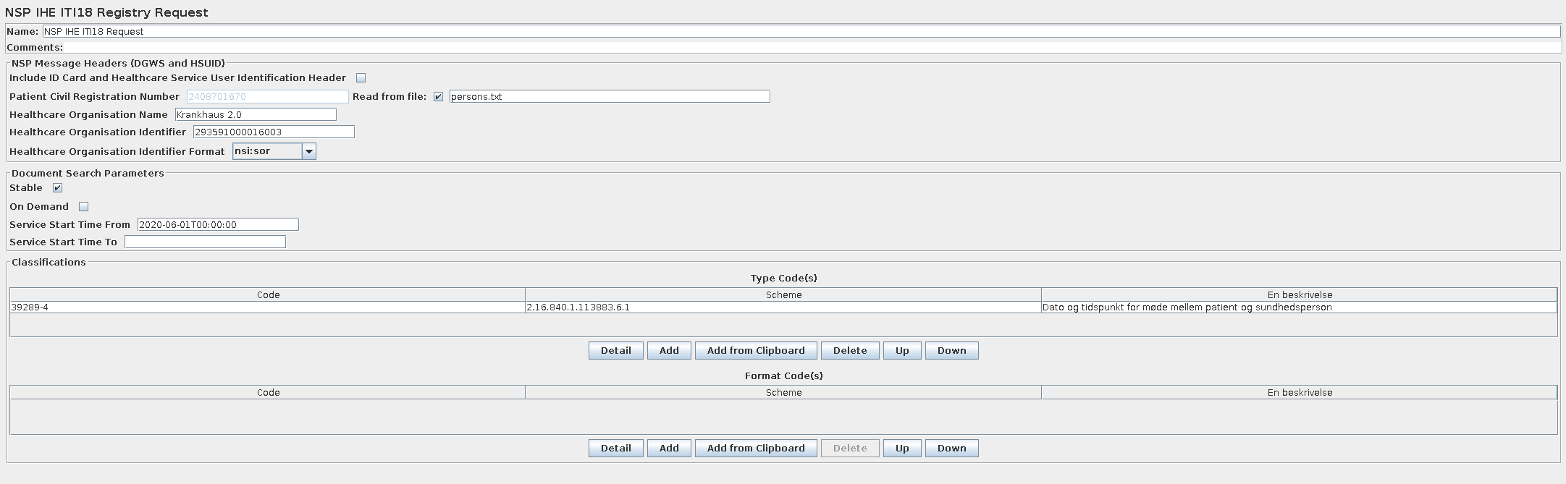Enable Include ID Card header checkbox
Screen dimensions: 1566x484
(361, 78)
